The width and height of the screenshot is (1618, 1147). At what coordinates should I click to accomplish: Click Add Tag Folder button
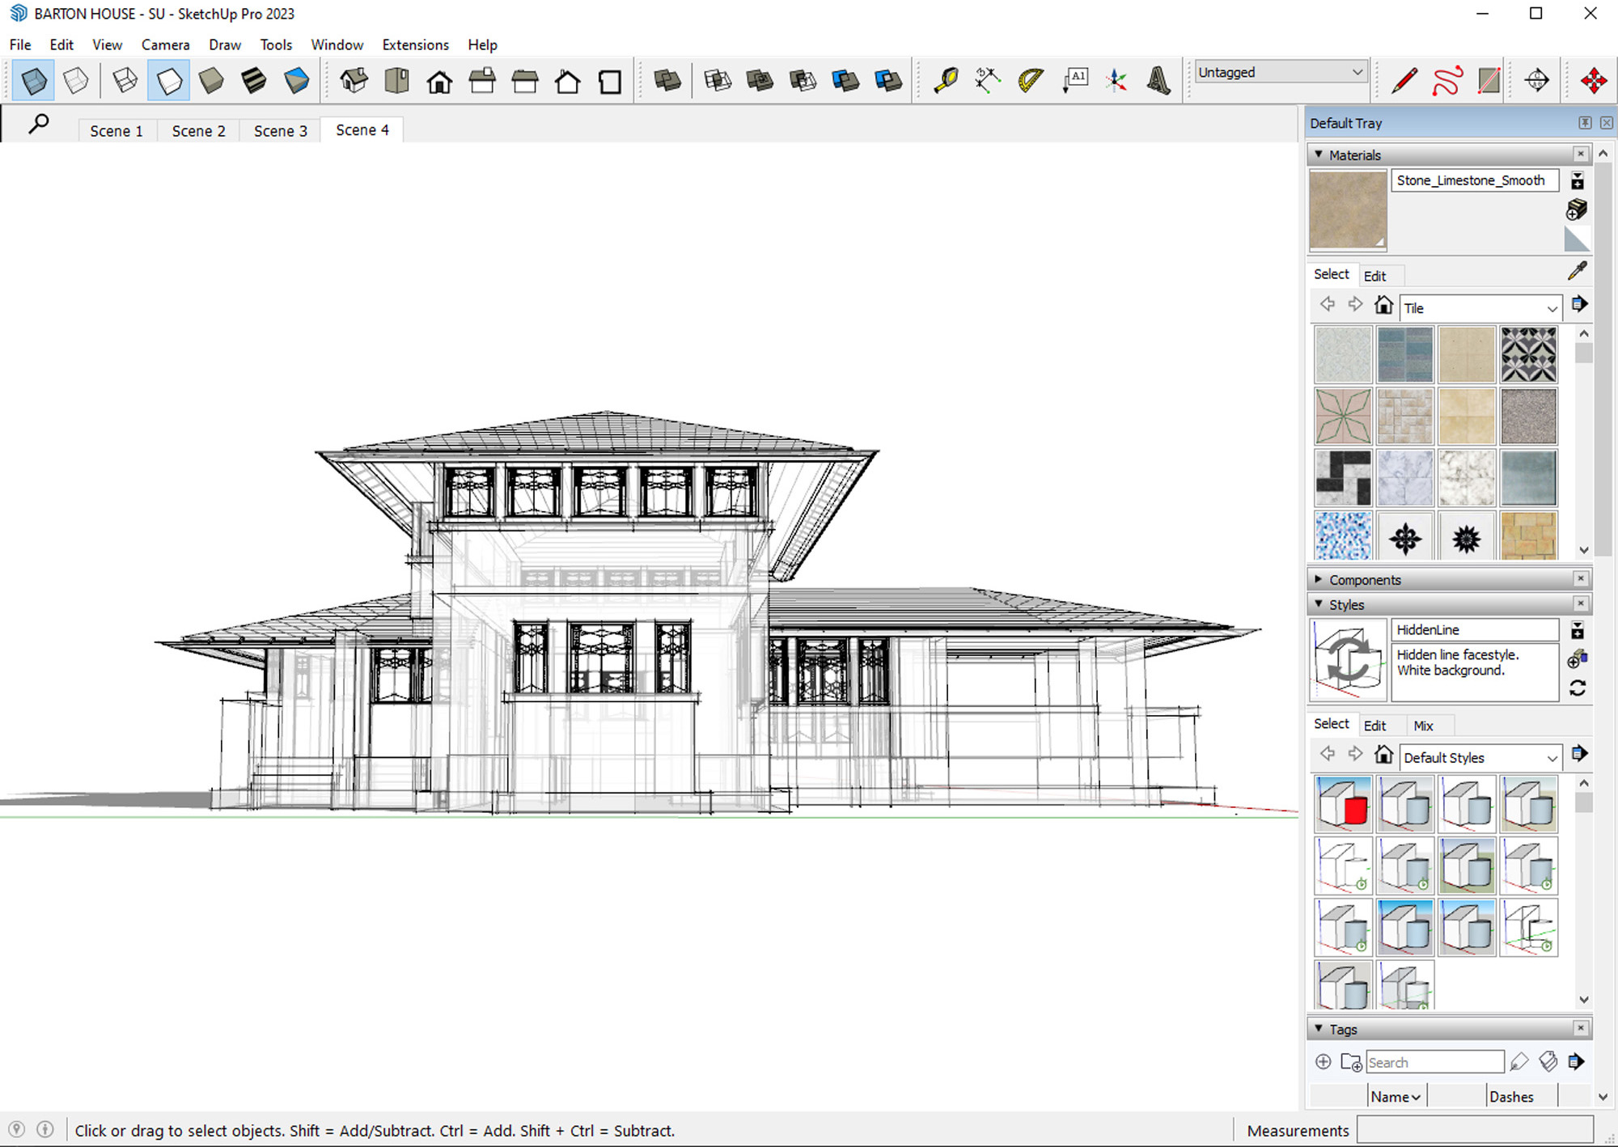pos(1351,1062)
